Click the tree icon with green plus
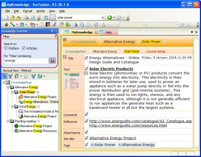This screenshot has height=157, width=201. pos(10,76)
